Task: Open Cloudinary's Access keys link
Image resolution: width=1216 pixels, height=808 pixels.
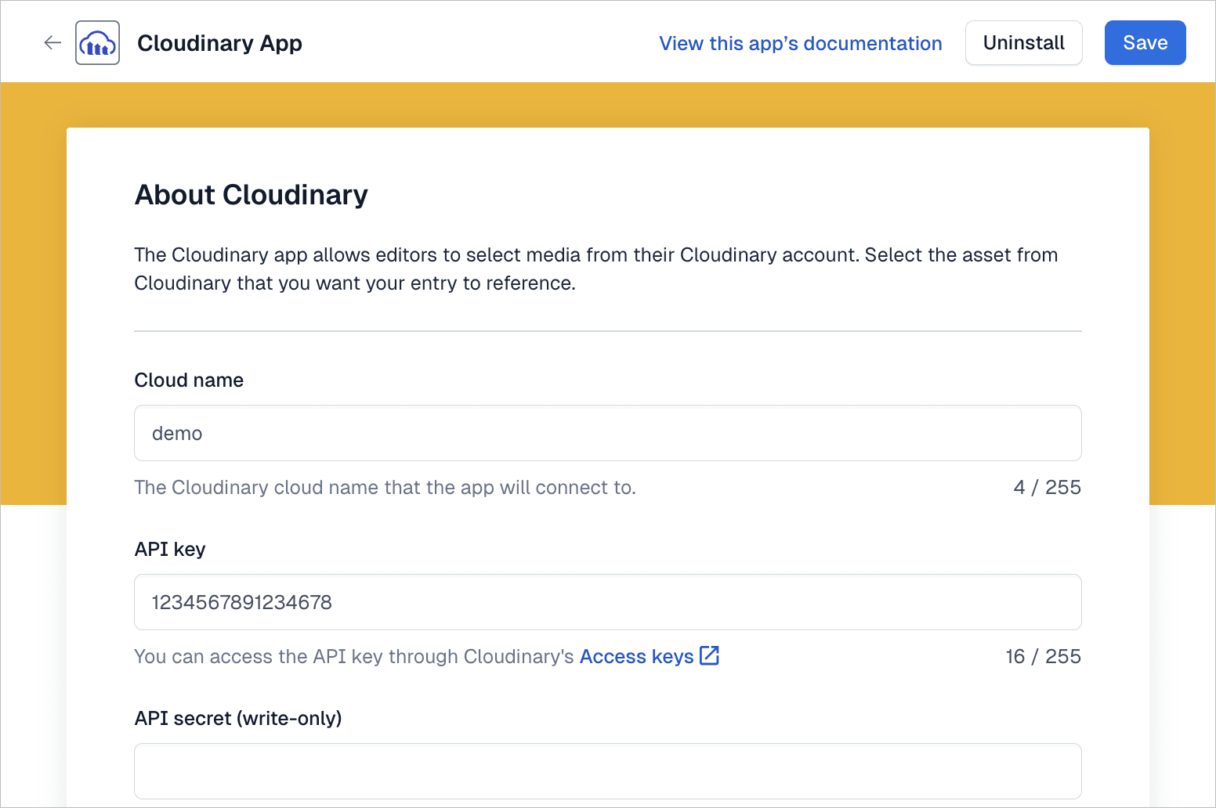Action: pos(636,656)
